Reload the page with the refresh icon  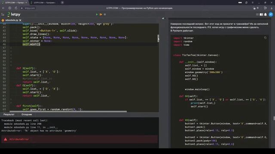coord(16,8)
